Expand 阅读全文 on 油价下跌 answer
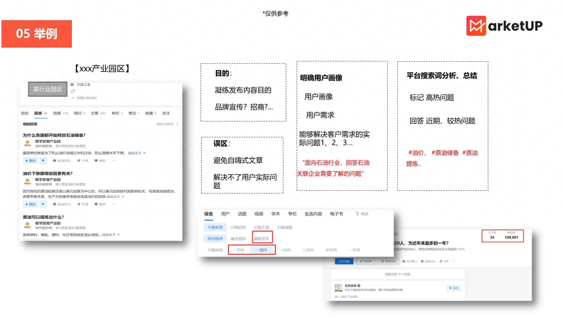The image size is (564, 317). click(x=115, y=197)
